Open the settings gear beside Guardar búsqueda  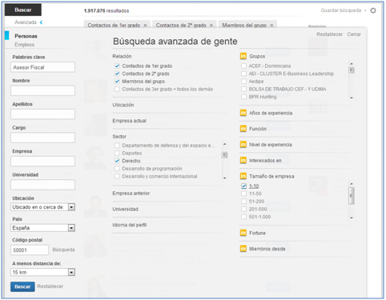coord(373,10)
